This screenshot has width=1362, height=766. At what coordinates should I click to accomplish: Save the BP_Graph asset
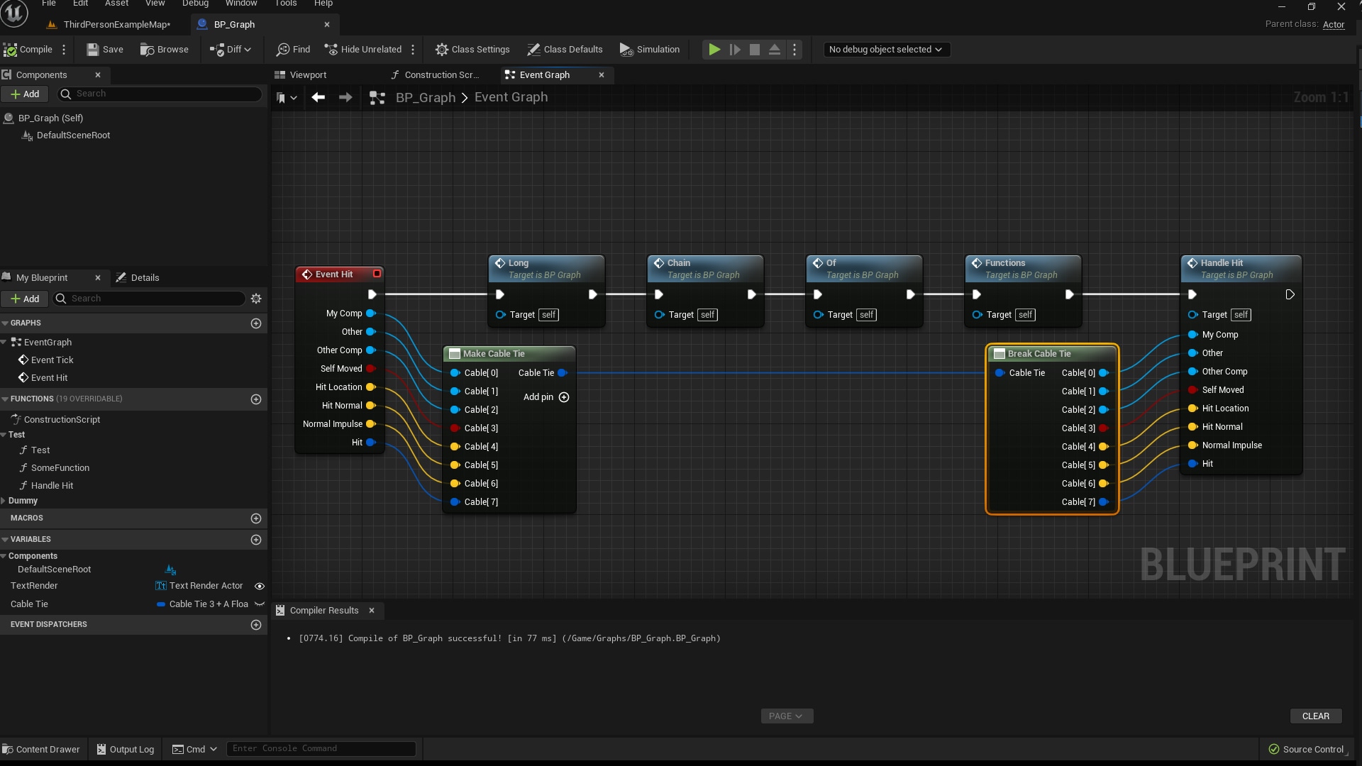pyautogui.click(x=104, y=50)
